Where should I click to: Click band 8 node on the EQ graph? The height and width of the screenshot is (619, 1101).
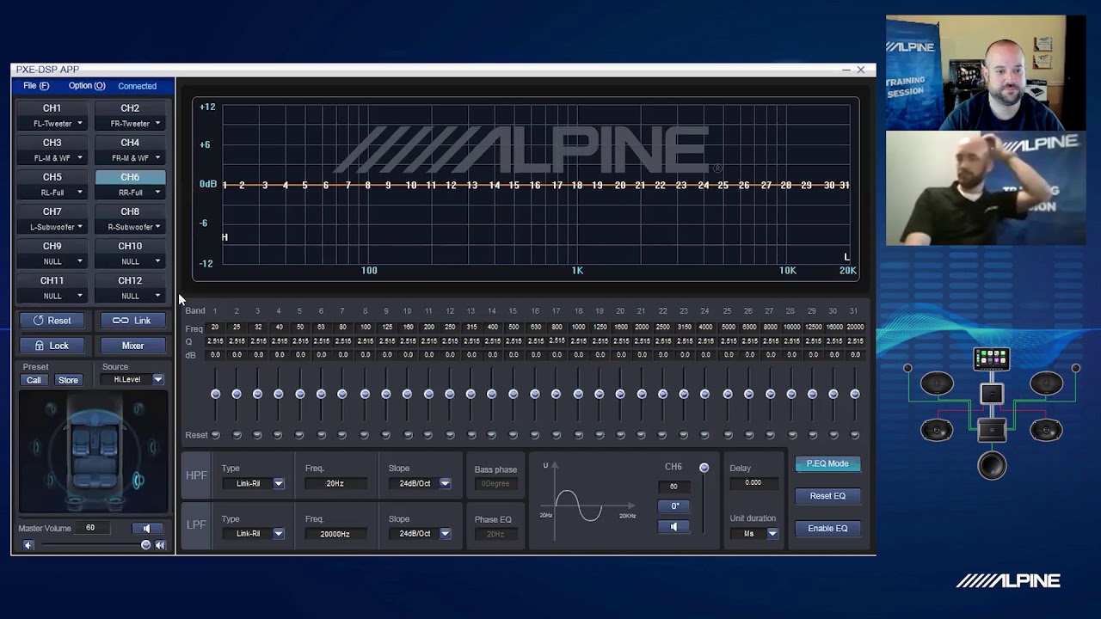point(368,185)
